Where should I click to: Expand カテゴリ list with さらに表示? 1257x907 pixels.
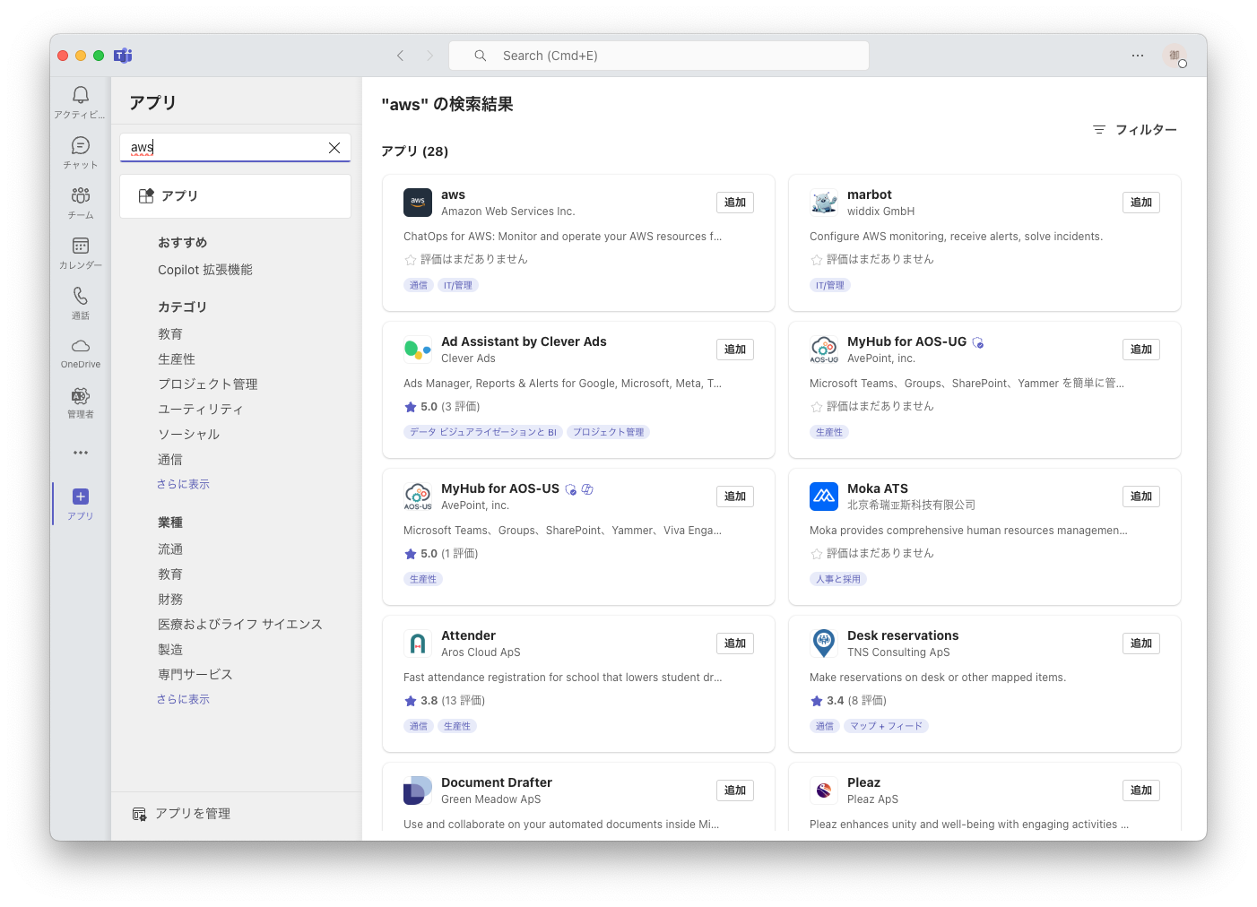tap(183, 484)
